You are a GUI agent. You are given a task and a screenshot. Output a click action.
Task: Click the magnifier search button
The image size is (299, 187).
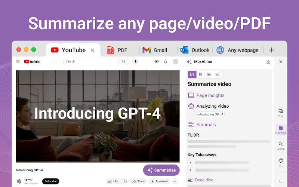coord(124,61)
